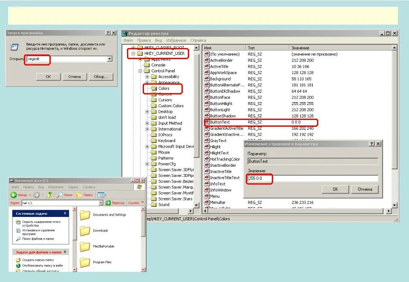The width and height of the screenshot is (409, 282).
Task: Click the MenuBar string value icon
Action: coord(207,202)
